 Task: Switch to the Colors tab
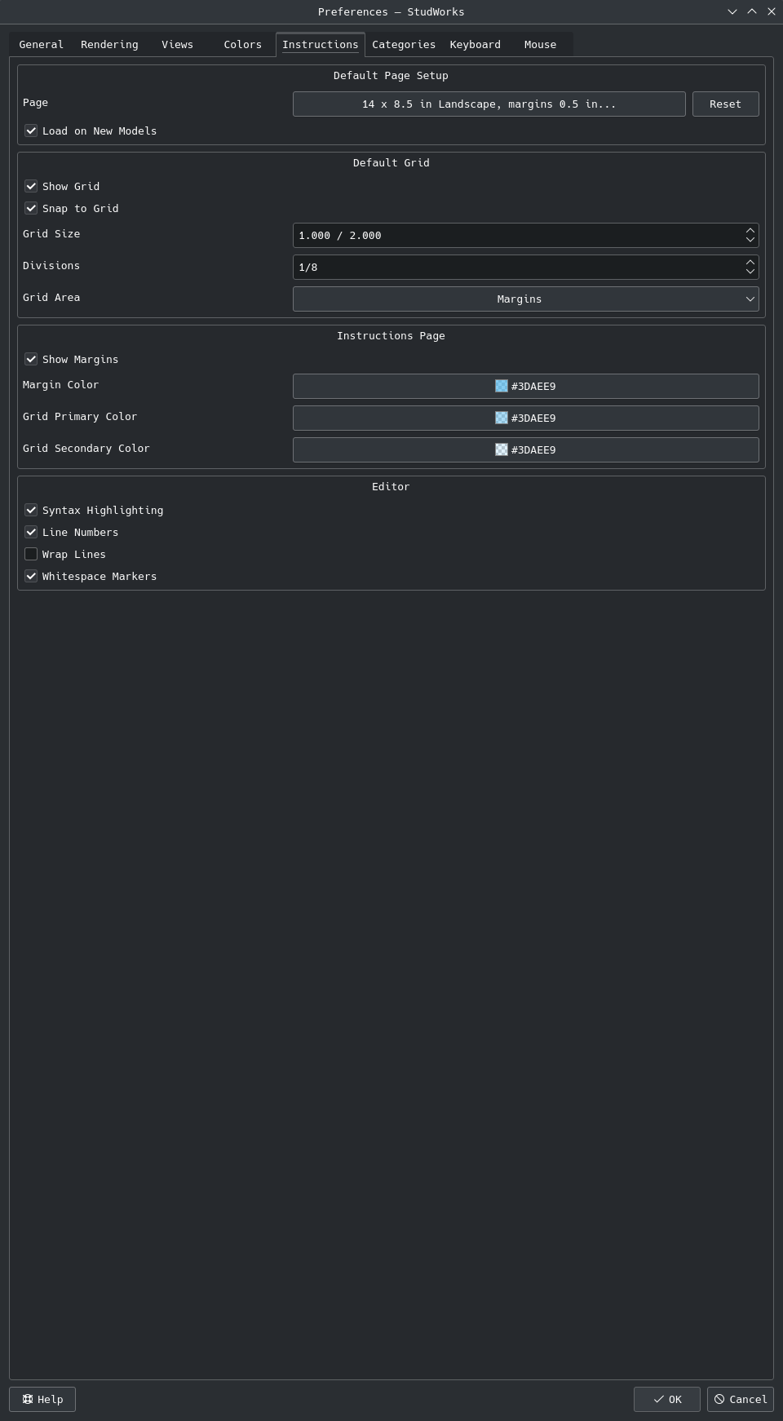tap(242, 45)
